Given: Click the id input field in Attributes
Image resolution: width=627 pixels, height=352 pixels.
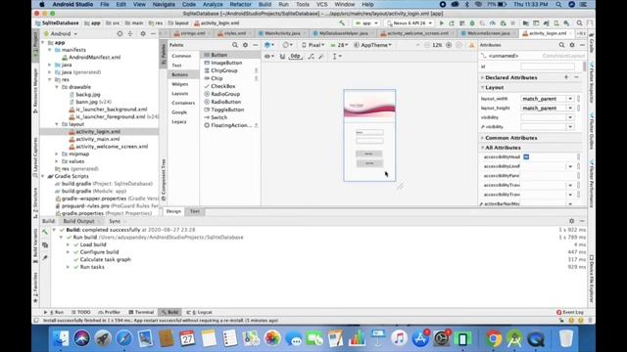Looking at the screenshot, I should pos(548,66).
